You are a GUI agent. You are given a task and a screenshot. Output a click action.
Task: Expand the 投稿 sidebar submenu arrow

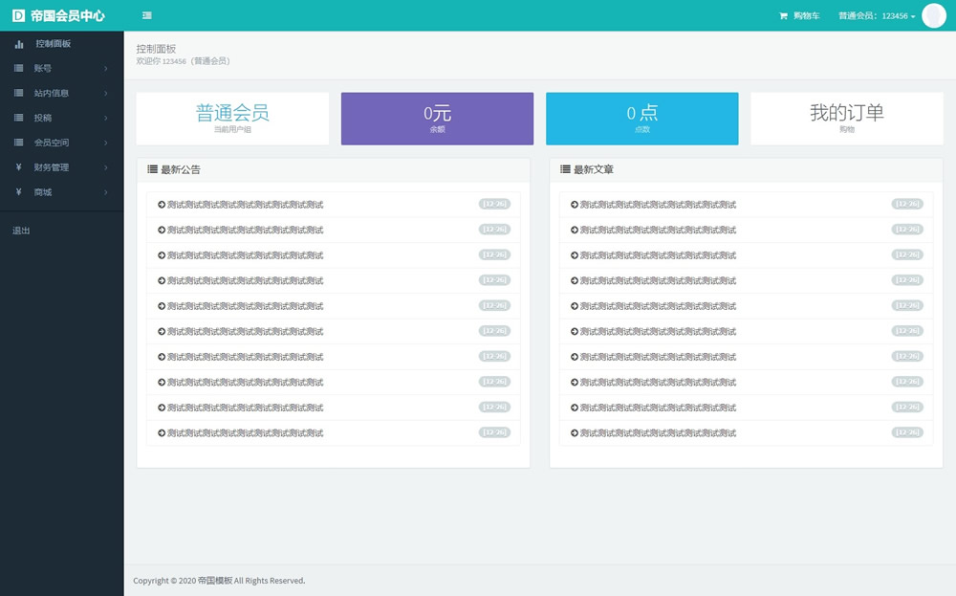106,118
